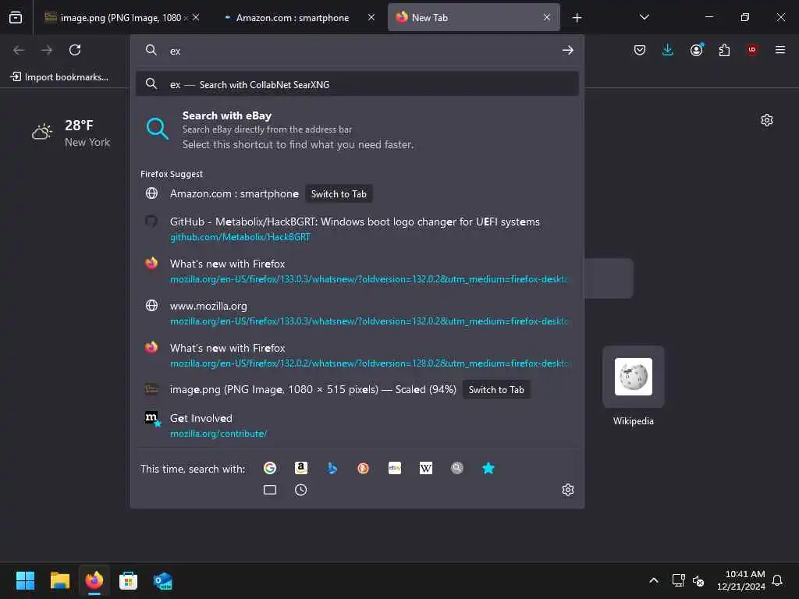Search history via the clock icon

pos(301,490)
